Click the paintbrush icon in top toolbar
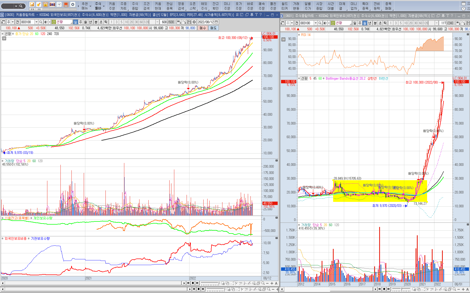Screen dimensions: 470x293 pos(38,4)
